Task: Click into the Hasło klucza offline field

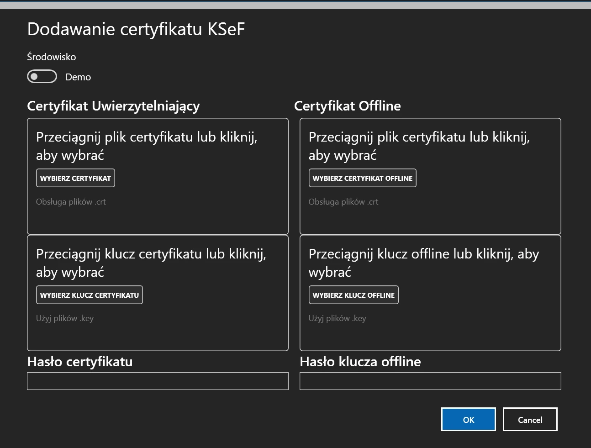Action: [x=430, y=381]
